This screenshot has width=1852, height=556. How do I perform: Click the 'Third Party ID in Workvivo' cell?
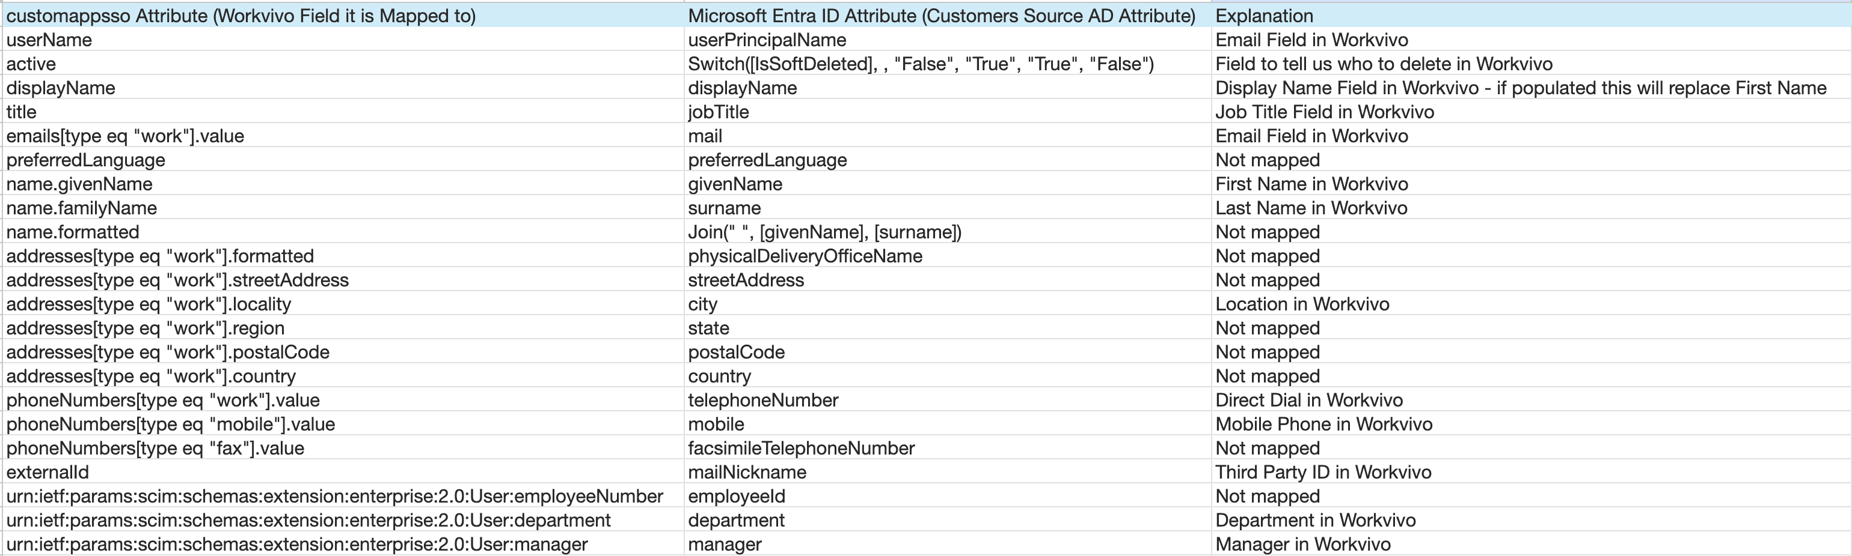tap(1323, 472)
